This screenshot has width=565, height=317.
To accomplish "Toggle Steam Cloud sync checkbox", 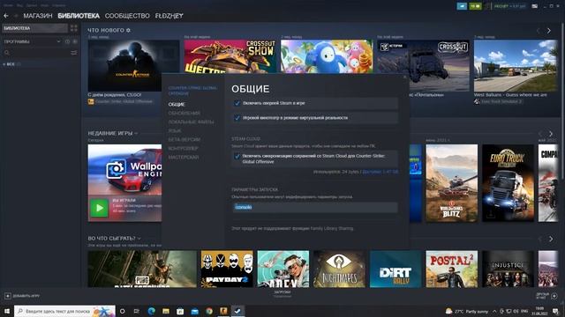I will point(237,157).
